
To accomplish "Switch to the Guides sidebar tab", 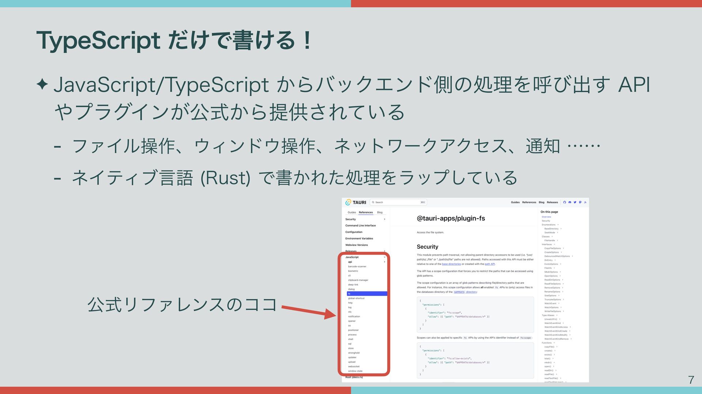I will (352, 212).
